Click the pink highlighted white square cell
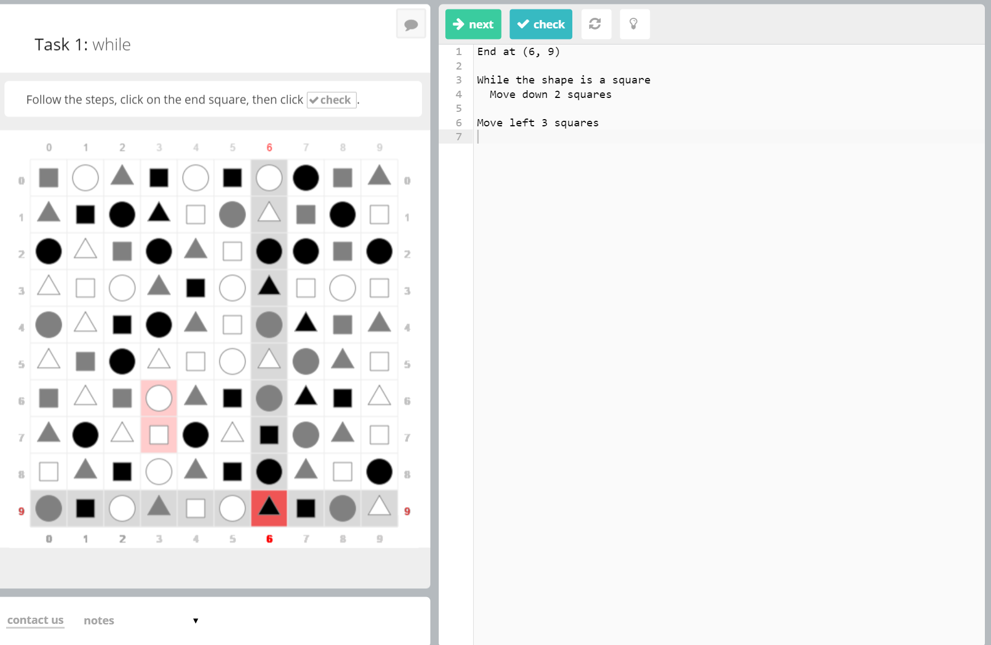Viewport: 991px width, 645px height. 159,435
